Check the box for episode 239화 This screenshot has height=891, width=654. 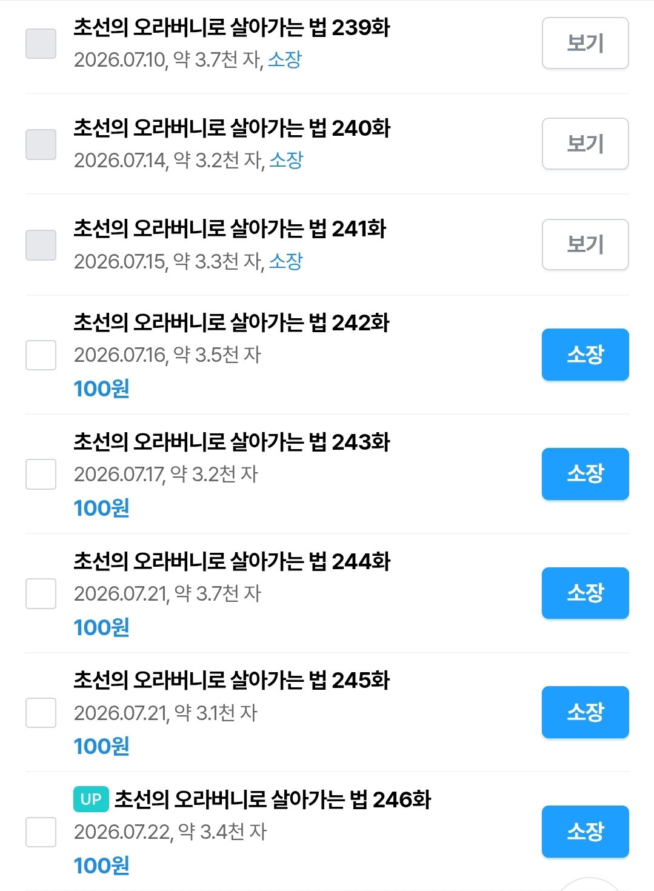pyautogui.click(x=41, y=44)
